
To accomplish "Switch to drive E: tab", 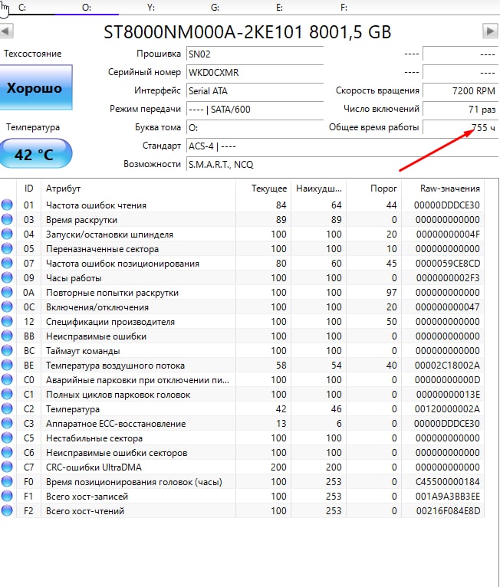I will tap(279, 7).
